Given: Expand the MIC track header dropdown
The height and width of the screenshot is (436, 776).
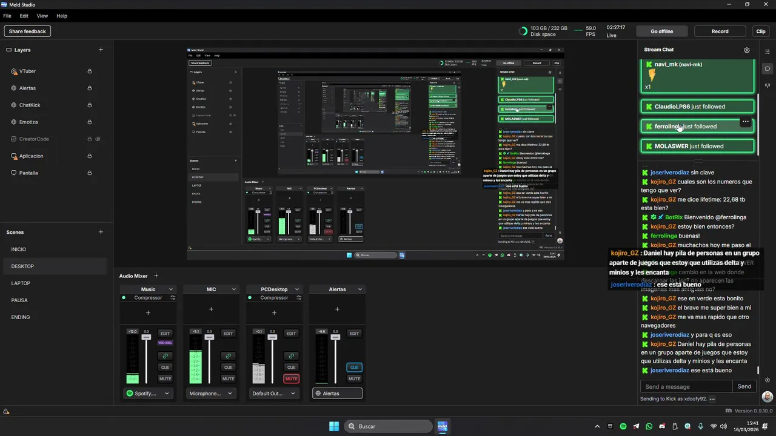Looking at the screenshot, I should pos(234,289).
